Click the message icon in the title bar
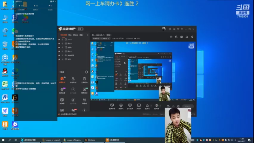Image resolution: width=254 pixels, height=143 pixels. click(x=170, y=29)
